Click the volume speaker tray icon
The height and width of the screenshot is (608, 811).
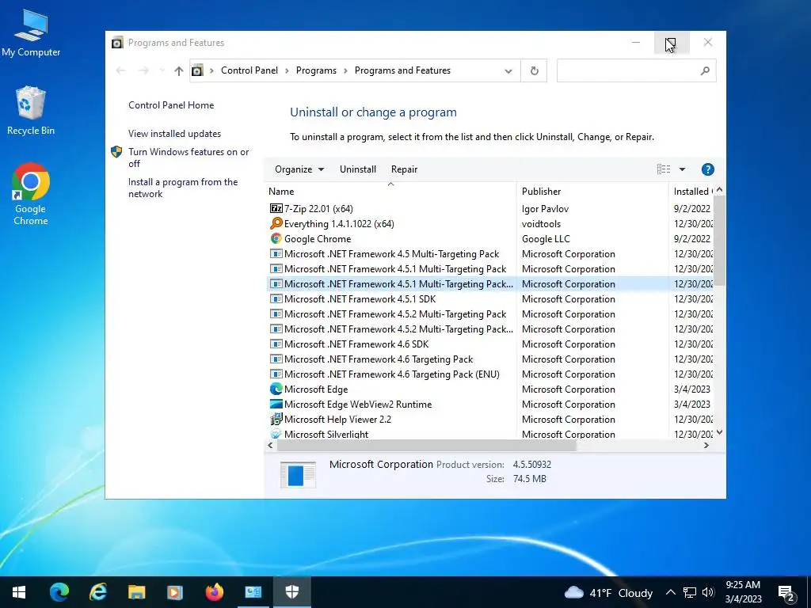pos(708,592)
